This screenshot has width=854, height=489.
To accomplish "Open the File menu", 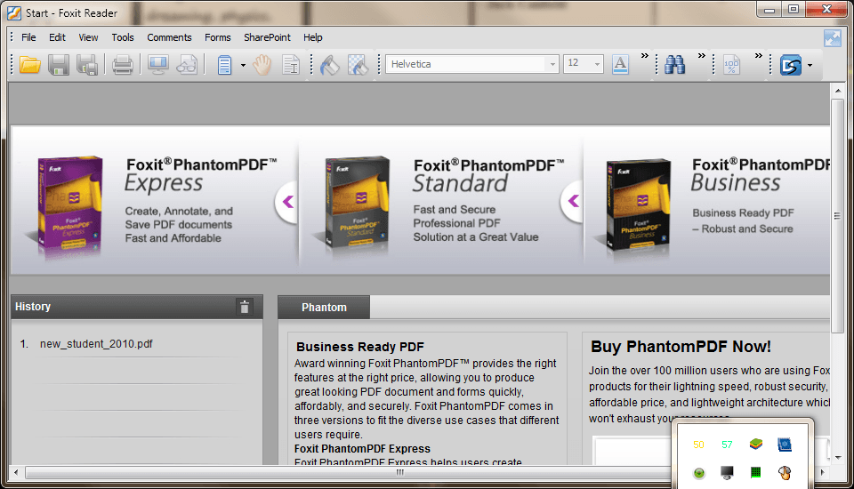I will point(28,37).
